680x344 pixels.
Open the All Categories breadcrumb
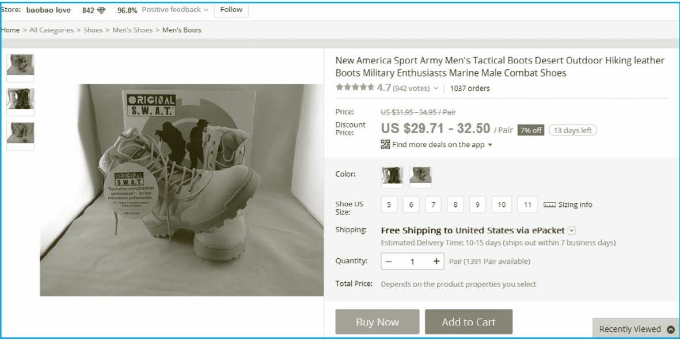pos(51,30)
